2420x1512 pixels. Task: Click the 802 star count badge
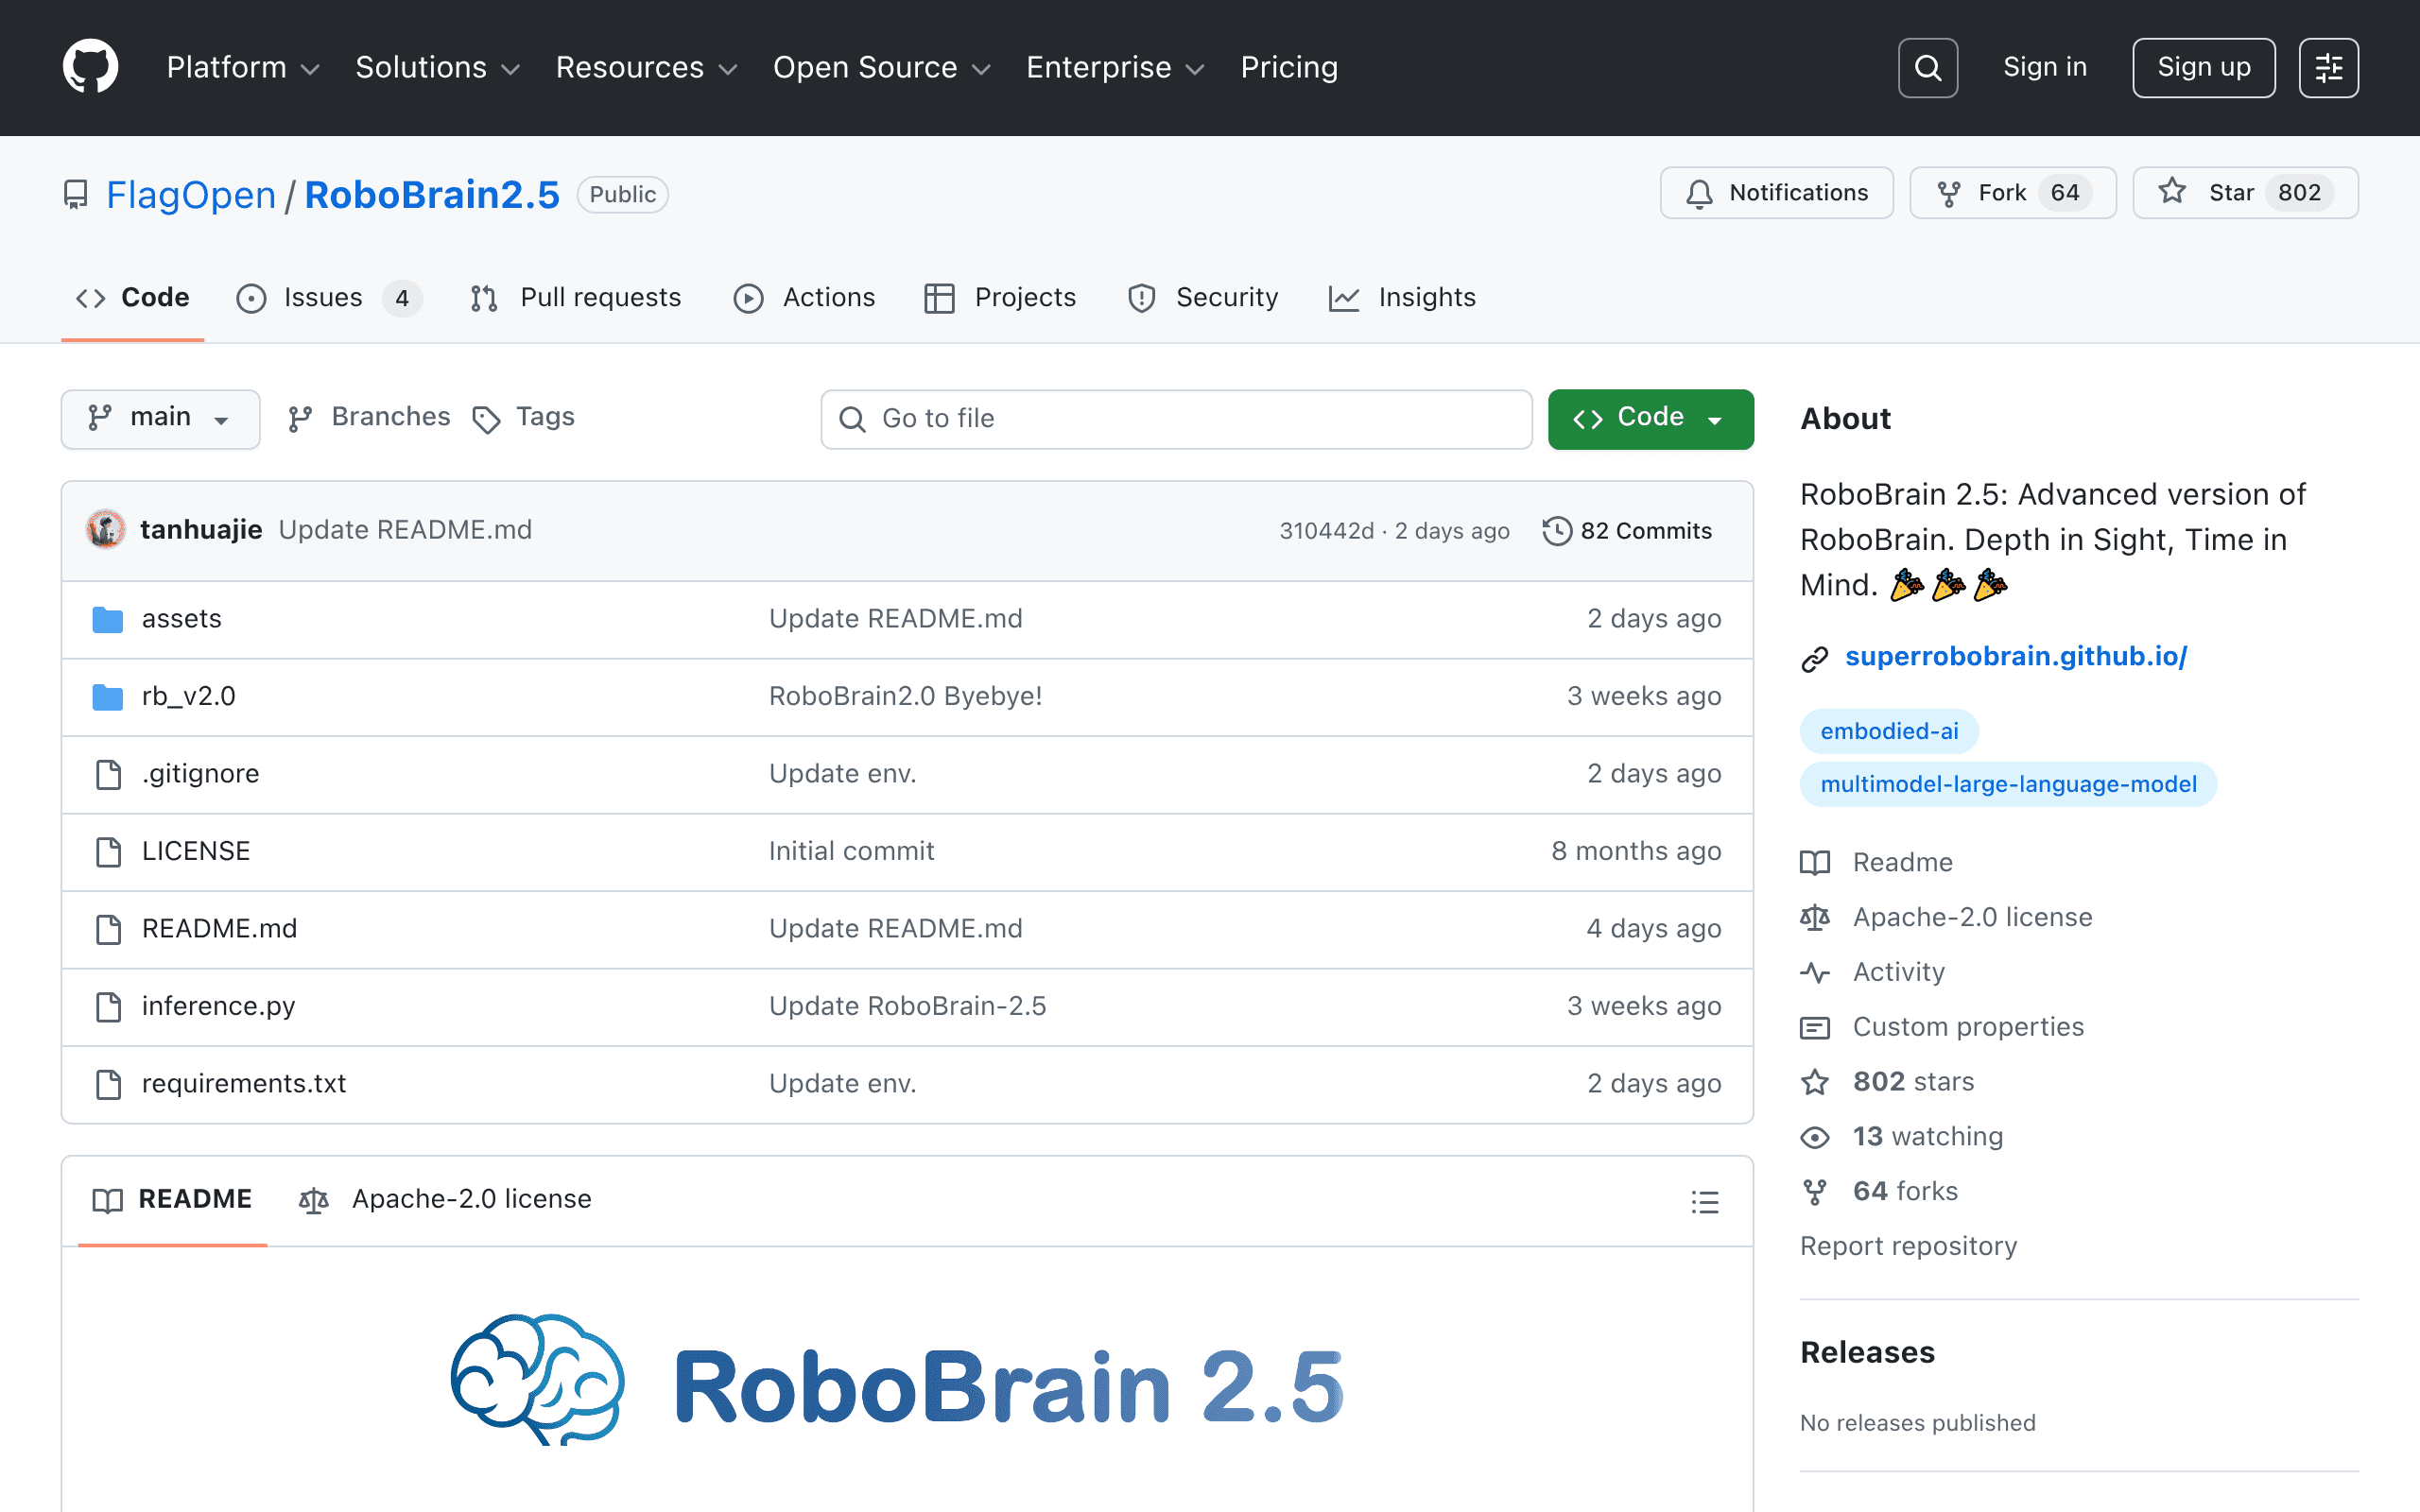(2299, 193)
